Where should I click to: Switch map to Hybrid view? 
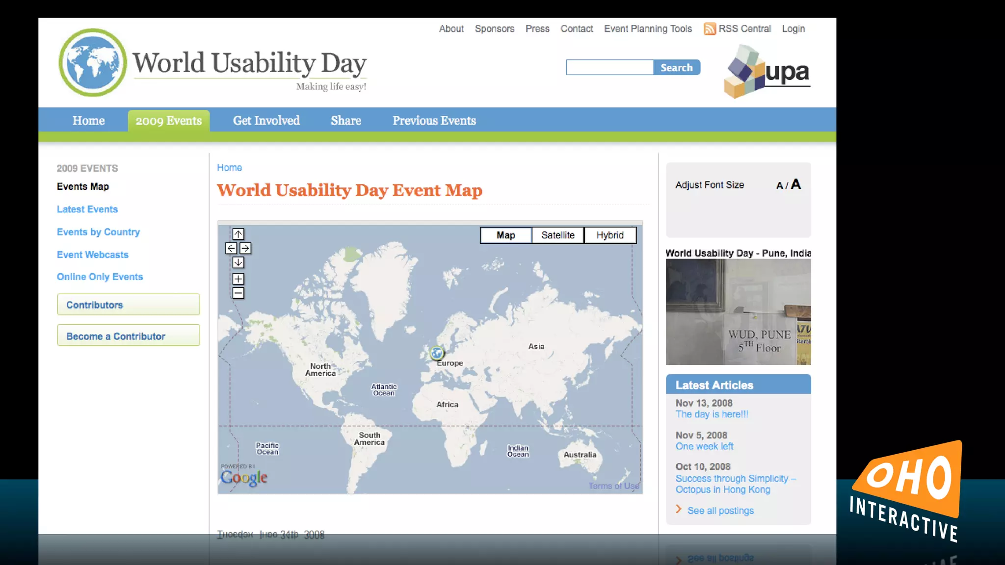click(609, 235)
